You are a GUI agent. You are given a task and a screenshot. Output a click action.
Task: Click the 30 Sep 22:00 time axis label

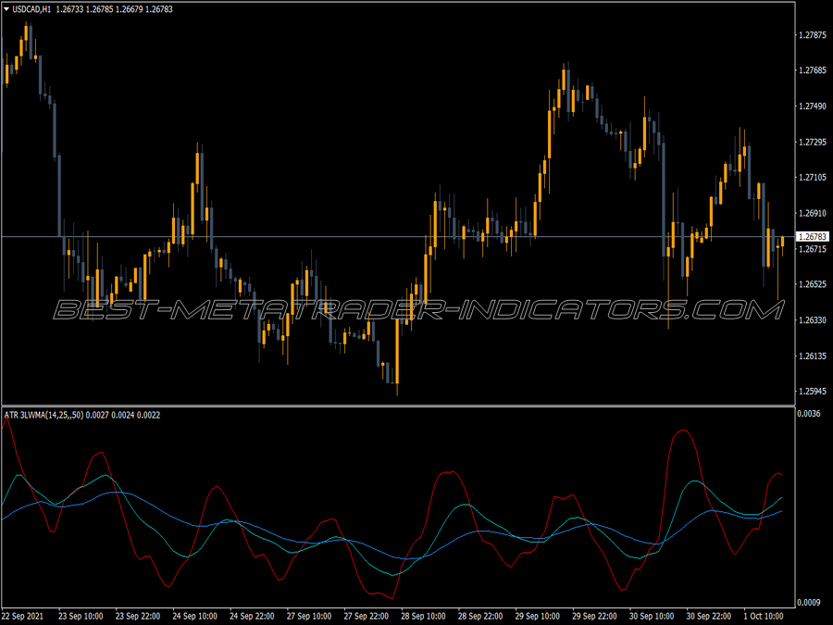(x=709, y=616)
